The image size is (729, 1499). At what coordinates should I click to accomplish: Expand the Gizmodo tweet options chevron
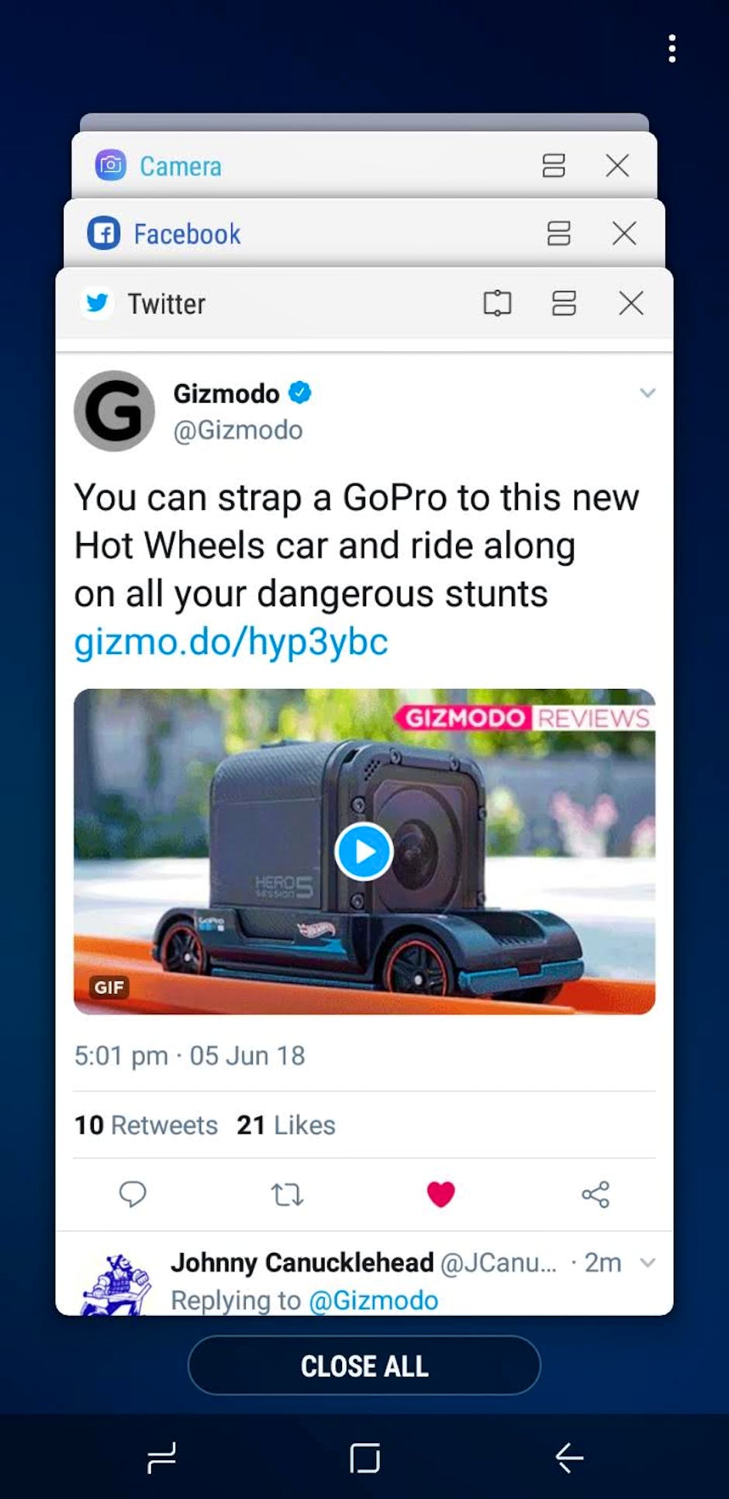point(648,393)
